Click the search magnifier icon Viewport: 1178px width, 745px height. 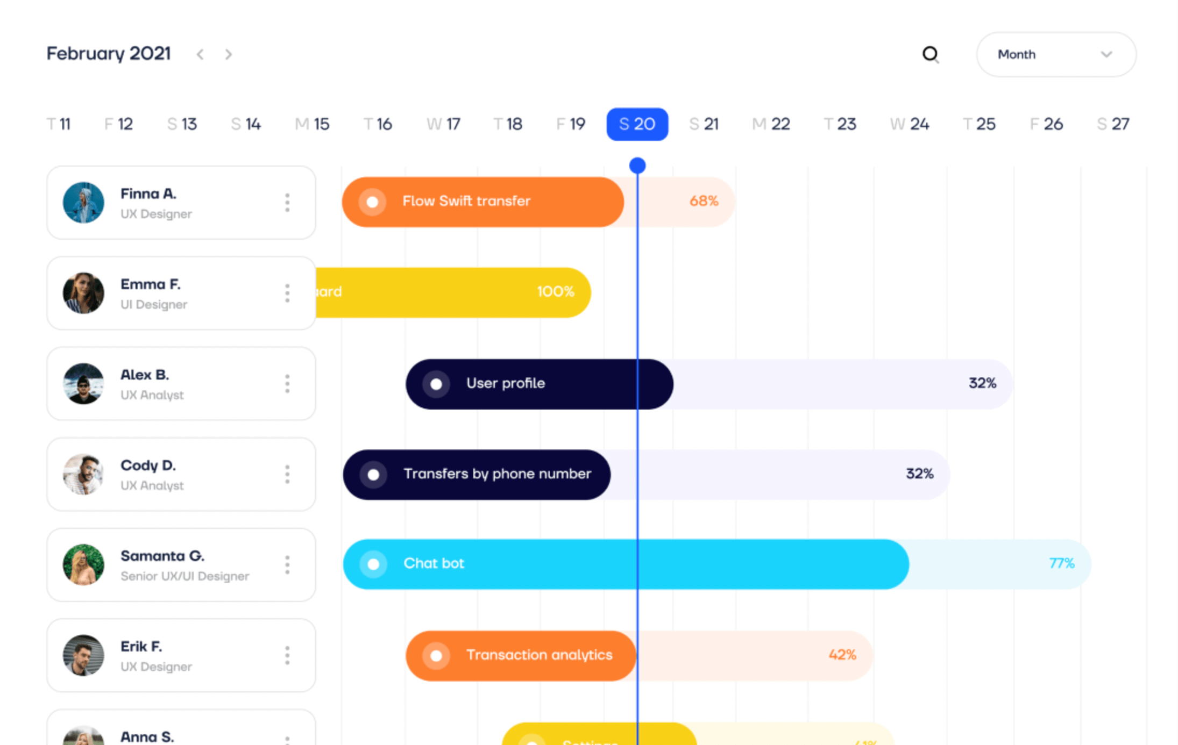point(930,54)
